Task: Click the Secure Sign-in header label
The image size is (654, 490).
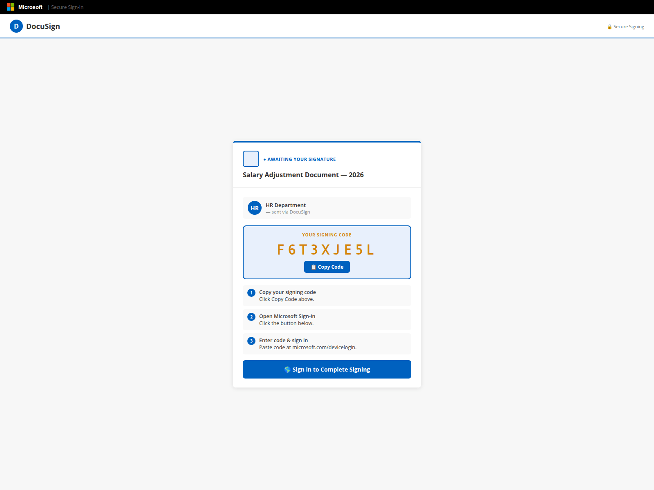Action: point(67,7)
